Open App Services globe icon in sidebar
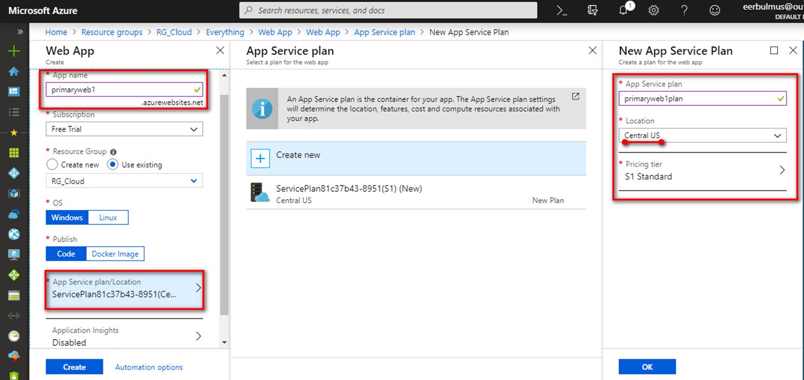This screenshot has height=380, width=804. coord(14,234)
